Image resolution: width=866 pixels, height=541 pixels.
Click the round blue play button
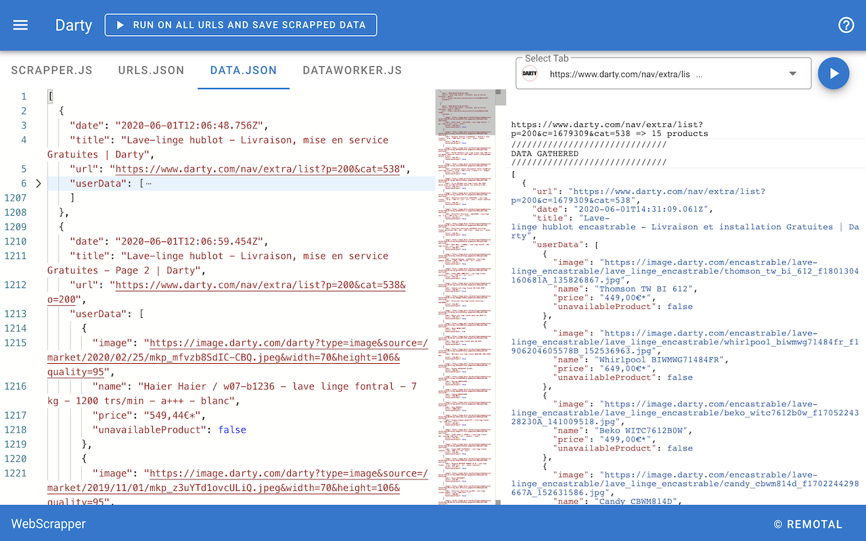(x=834, y=73)
